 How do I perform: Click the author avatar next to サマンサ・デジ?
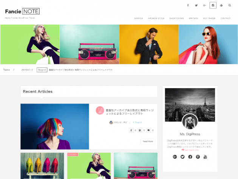(x=111, y=122)
